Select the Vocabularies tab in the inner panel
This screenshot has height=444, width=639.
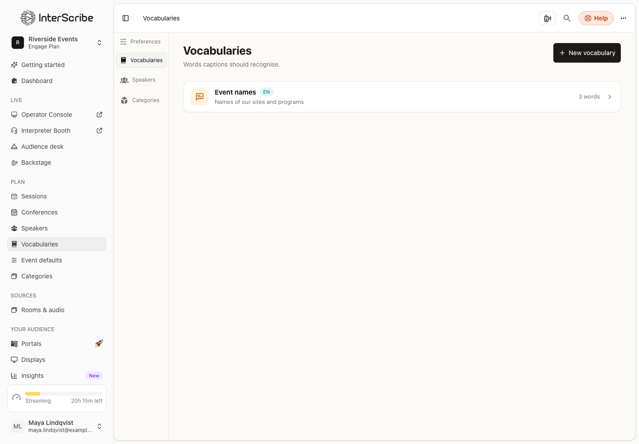click(x=141, y=60)
